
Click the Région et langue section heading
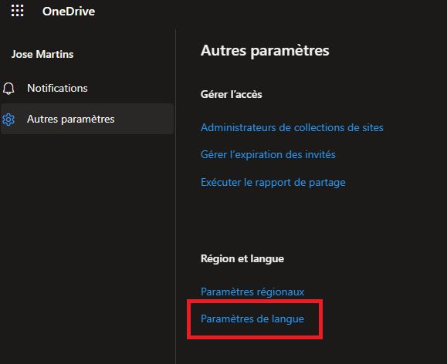point(242,258)
